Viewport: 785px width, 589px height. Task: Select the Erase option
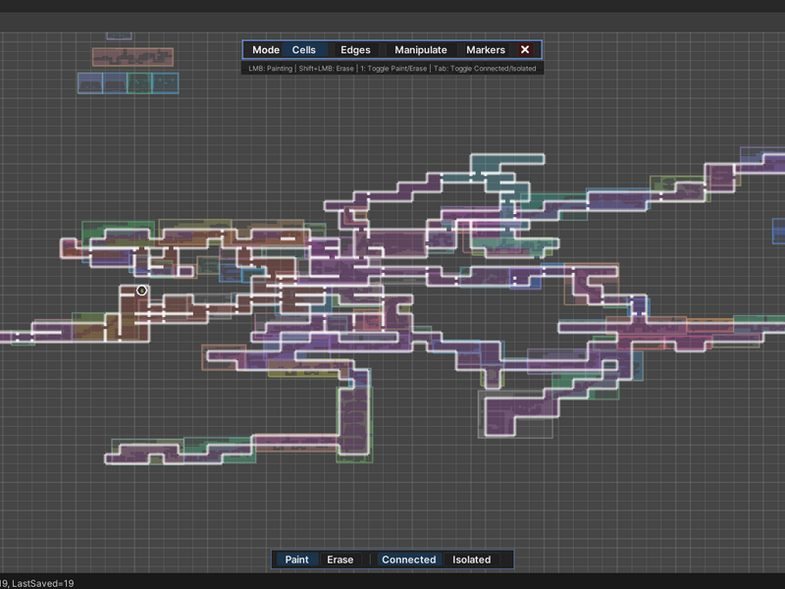pyautogui.click(x=340, y=560)
